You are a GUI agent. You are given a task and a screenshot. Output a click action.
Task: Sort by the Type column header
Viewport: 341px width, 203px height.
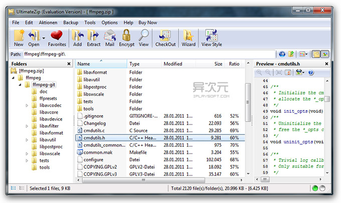click(144, 64)
